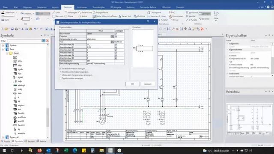Click the Abbruch button in dialog

click(x=148, y=84)
